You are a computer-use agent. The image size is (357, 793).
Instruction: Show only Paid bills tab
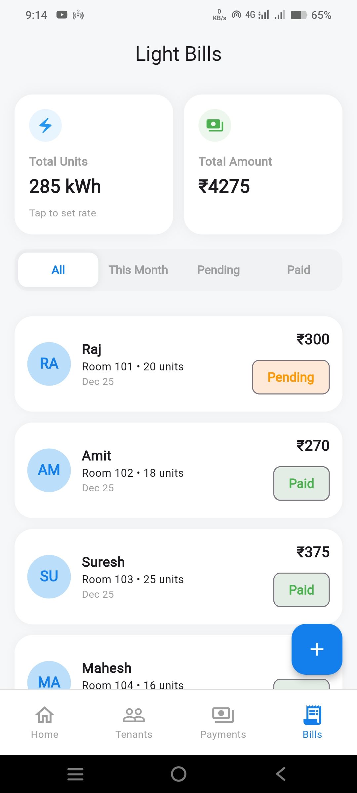tap(298, 270)
